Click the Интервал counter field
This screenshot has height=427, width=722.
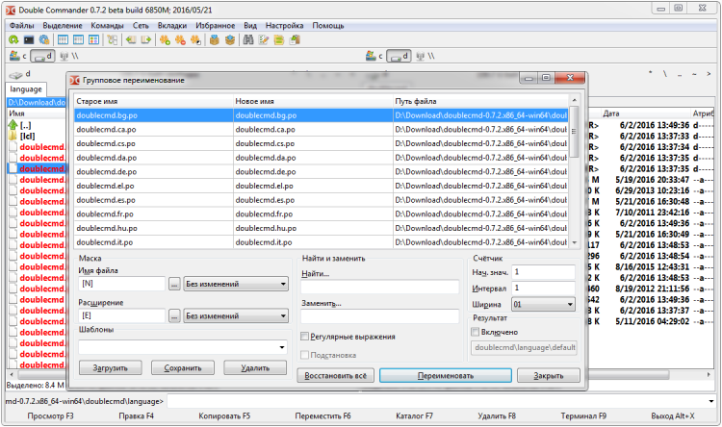(x=543, y=289)
